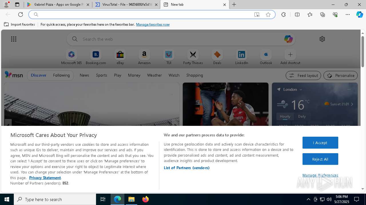The image size is (366, 205).
Task: Open Sports in MSN navigation
Action: [102, 75]
